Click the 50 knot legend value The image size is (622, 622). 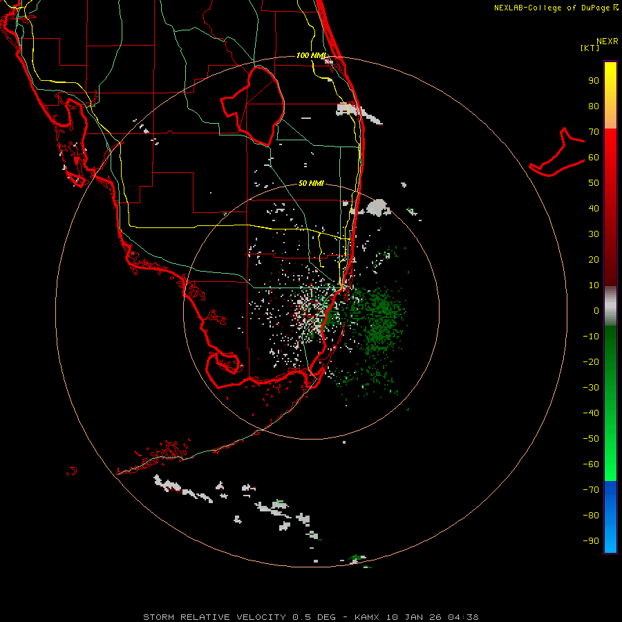click(594, 183)
